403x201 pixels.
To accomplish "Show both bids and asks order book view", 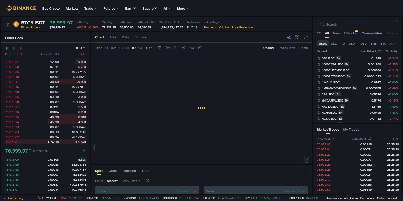I will pos(7,48).
